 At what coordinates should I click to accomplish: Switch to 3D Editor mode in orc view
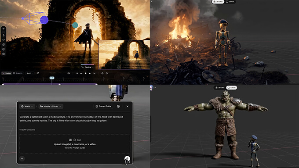[x=220, y=88]
